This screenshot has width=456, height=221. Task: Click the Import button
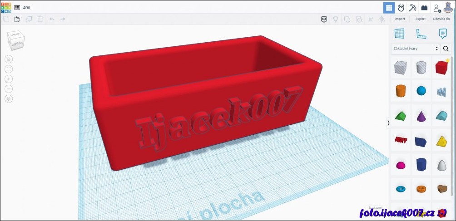coord(400,19)
